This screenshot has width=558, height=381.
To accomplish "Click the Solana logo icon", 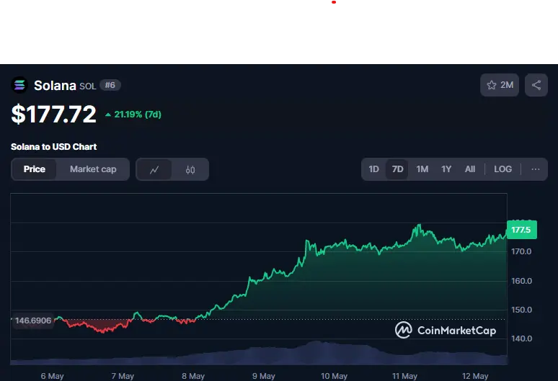I will pos(19,85).
